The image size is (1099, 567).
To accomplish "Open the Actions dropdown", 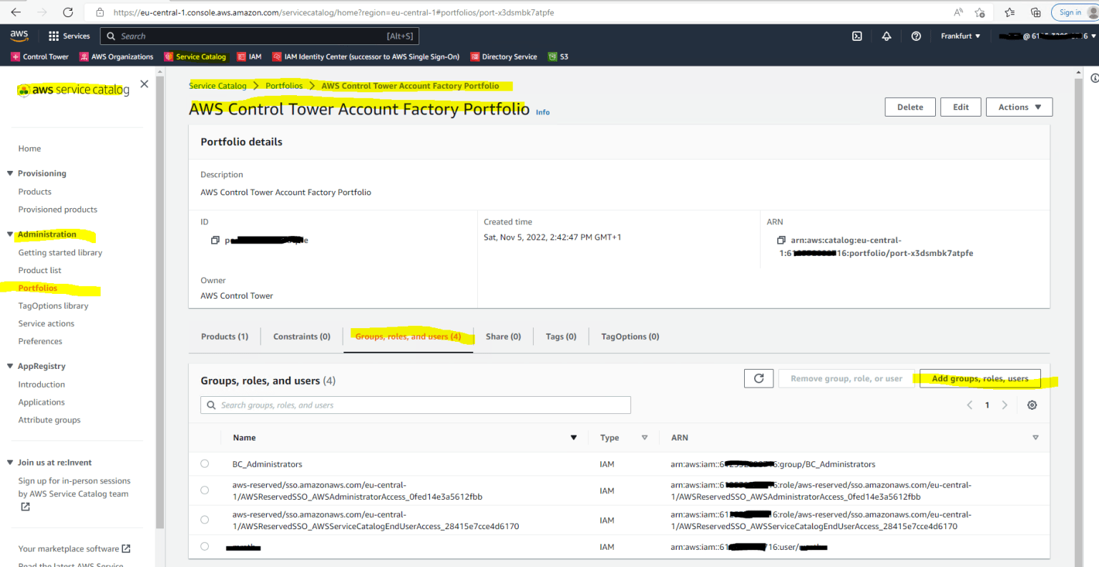I will click(1019, 107).
